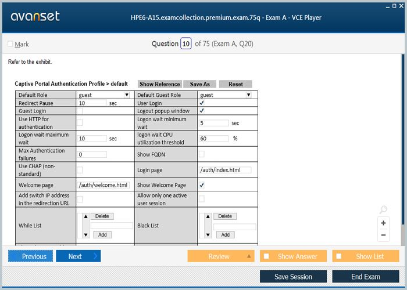This screenshot has height=290, width=407.
Task: Click the Save As button in exhibit
Action: [x=199, y=84]
